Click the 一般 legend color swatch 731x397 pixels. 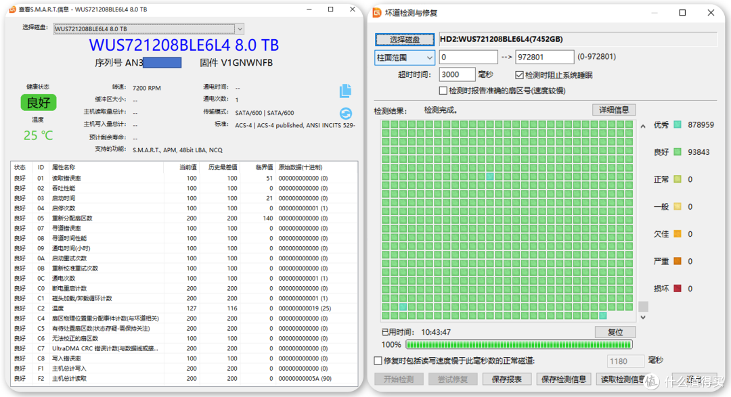point(678,206)
